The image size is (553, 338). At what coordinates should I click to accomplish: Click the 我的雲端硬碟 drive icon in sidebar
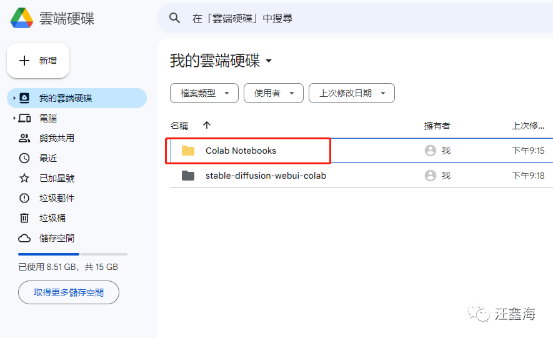(24, 98)
